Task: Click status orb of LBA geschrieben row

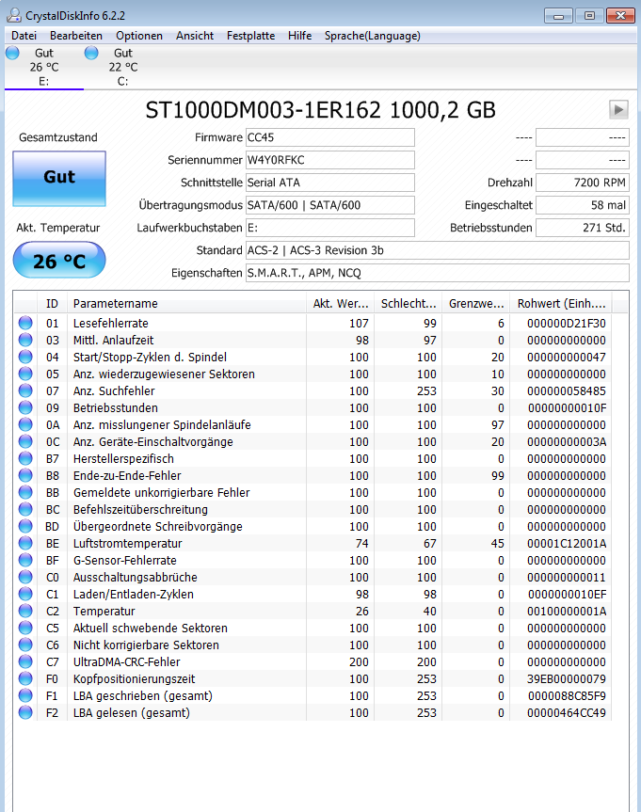Action: 25,695
